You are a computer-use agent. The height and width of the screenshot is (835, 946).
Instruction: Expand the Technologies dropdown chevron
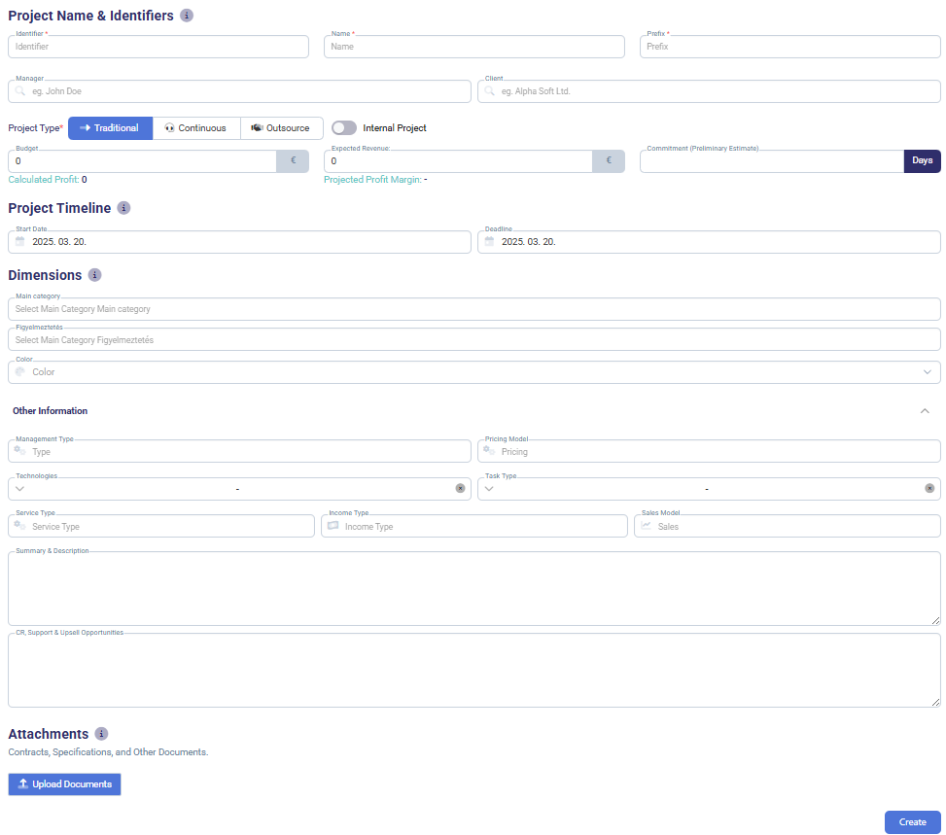coord(19,488)
